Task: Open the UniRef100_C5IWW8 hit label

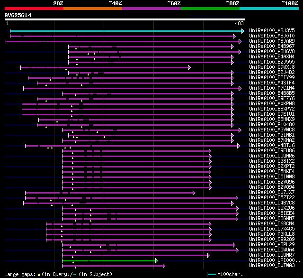Action: coord(272,177)
